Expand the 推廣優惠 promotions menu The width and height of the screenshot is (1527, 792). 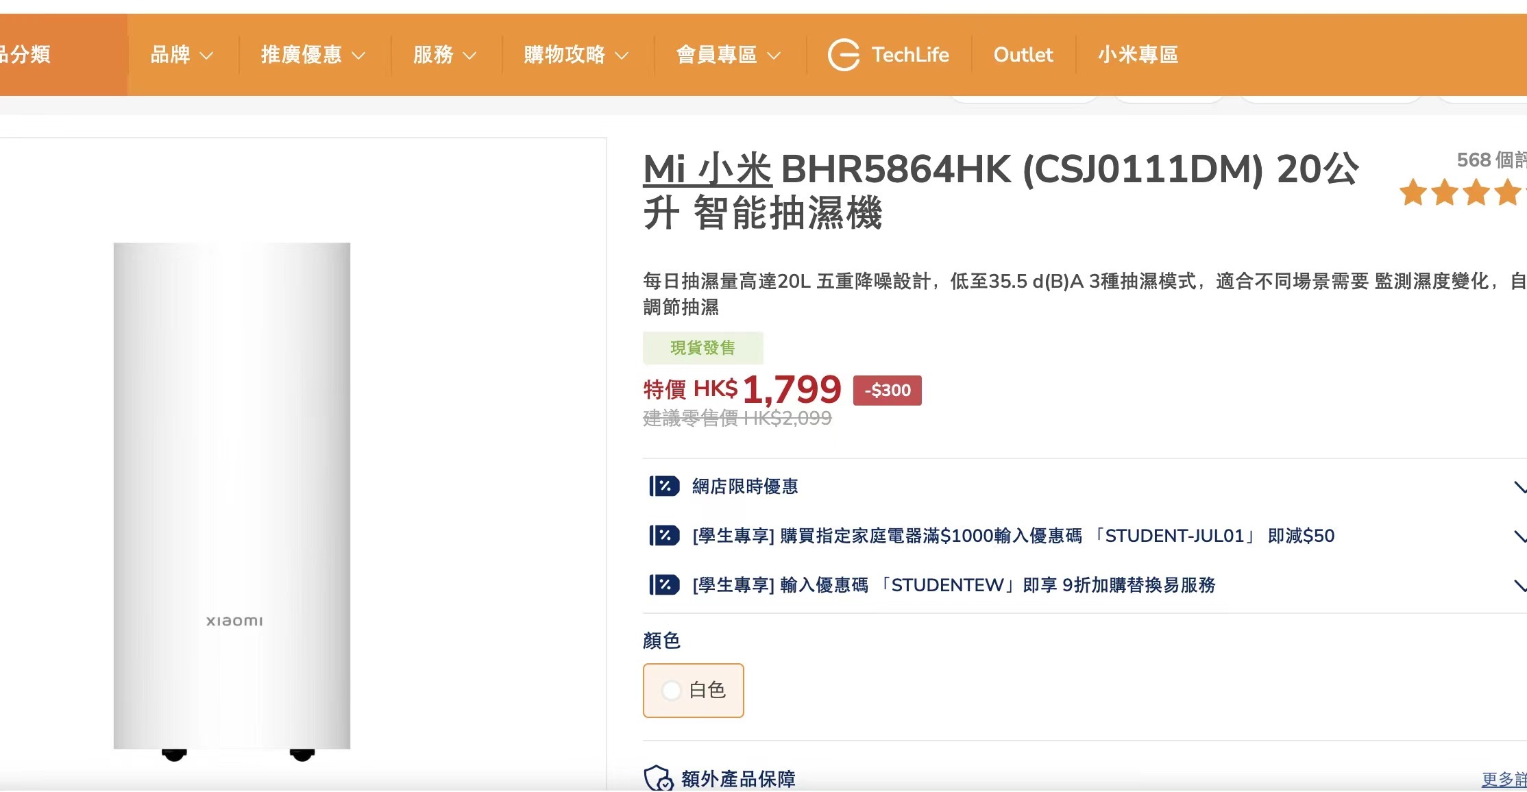pos(313,55)
